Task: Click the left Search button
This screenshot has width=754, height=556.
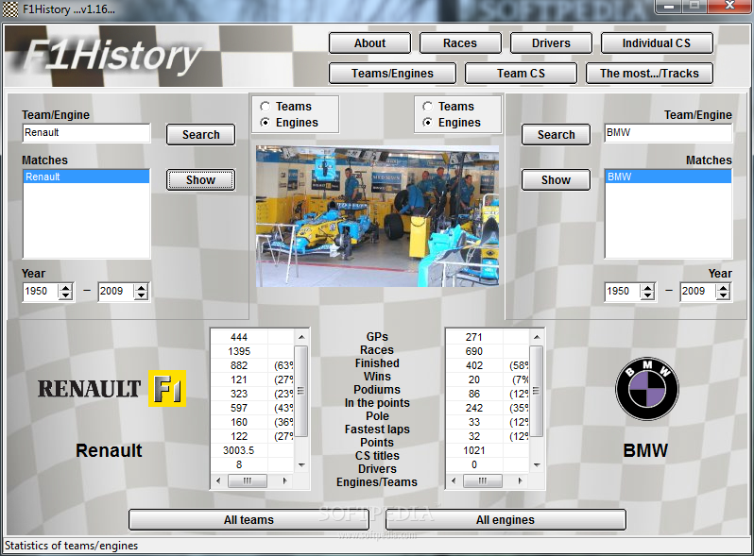Action: pos(201,135)
